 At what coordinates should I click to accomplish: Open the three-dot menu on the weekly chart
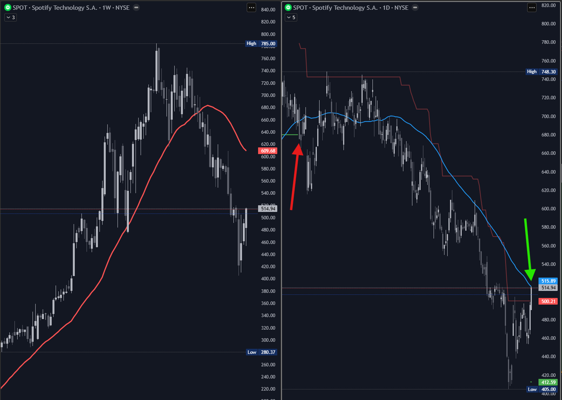[251, 7]
